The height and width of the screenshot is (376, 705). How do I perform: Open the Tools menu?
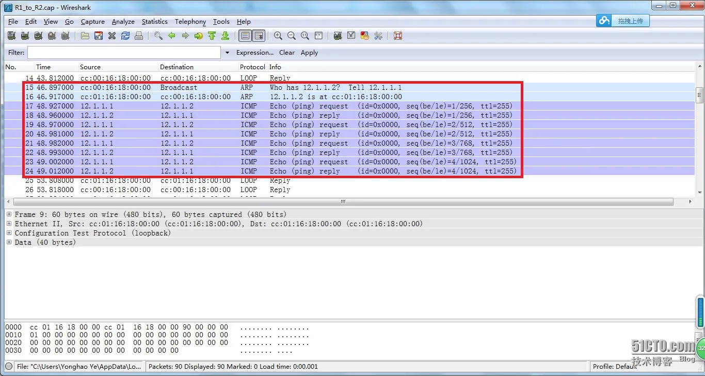[221, 22]
